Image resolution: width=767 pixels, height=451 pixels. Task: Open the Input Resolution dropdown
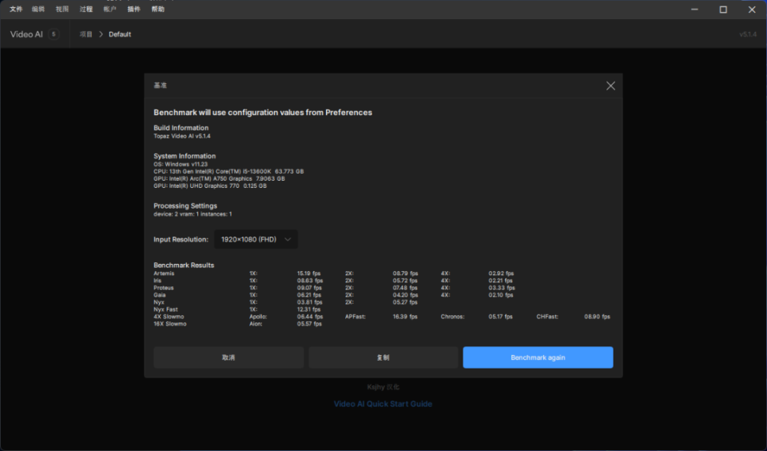256,239
